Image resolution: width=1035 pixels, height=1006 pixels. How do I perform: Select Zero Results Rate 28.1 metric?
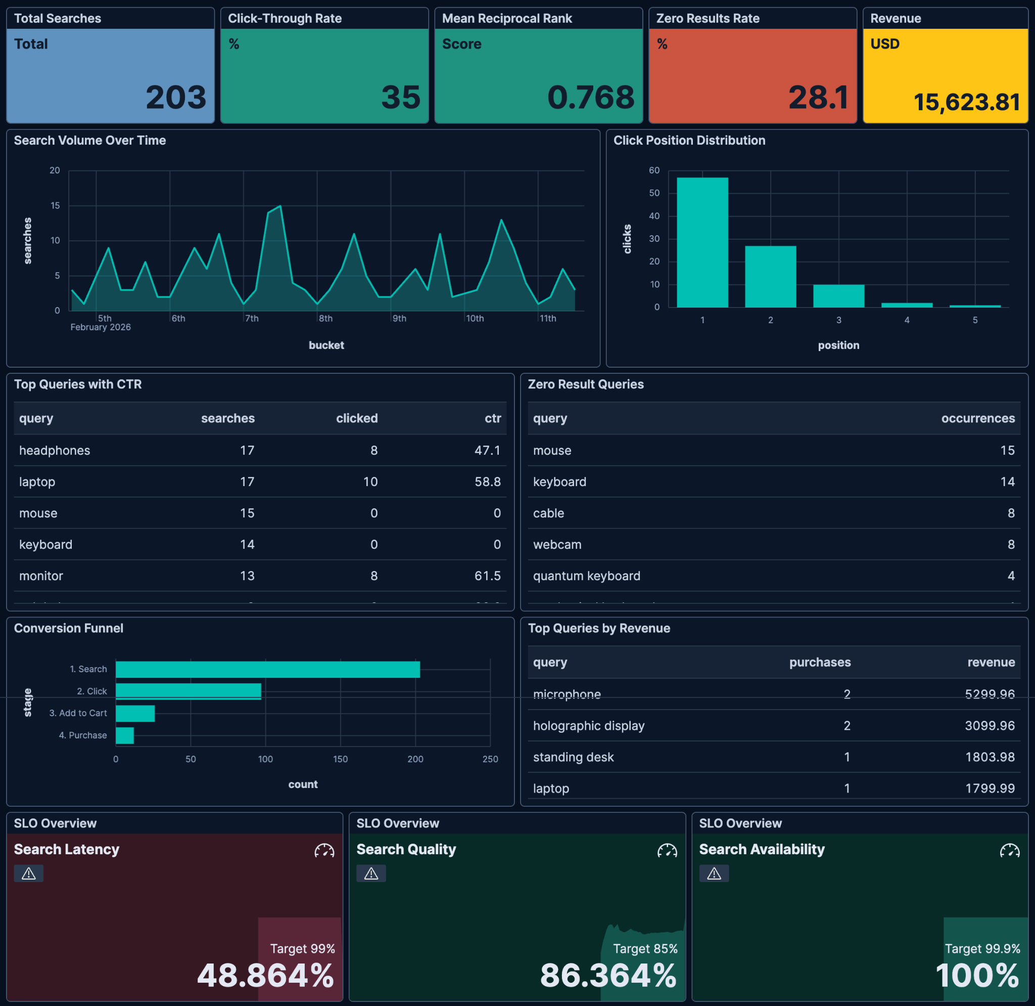752,75
